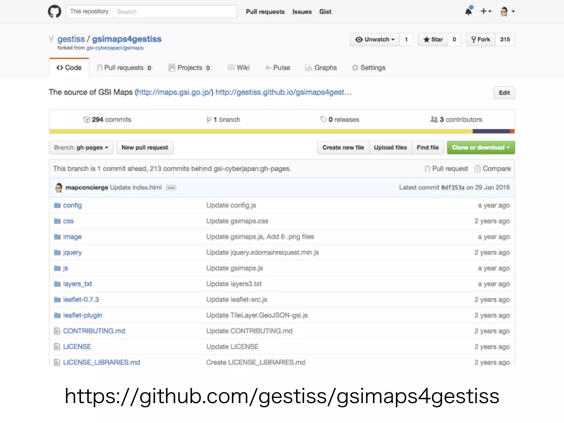
Task: Open Update TileLayer.GeoJSON-gsi.js commit message
Action: coord(257,315)
